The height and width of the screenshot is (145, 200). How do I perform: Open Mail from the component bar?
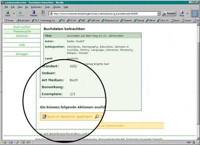point(11,142)
